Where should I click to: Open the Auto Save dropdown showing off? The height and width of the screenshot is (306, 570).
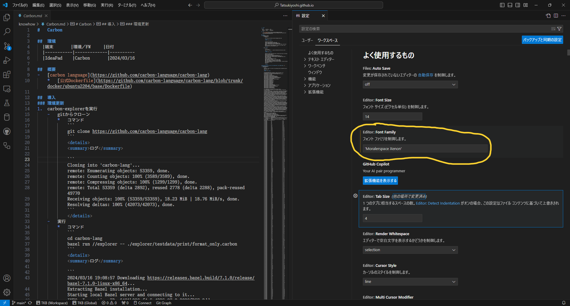pyautogui.click(x=410, y=85)
